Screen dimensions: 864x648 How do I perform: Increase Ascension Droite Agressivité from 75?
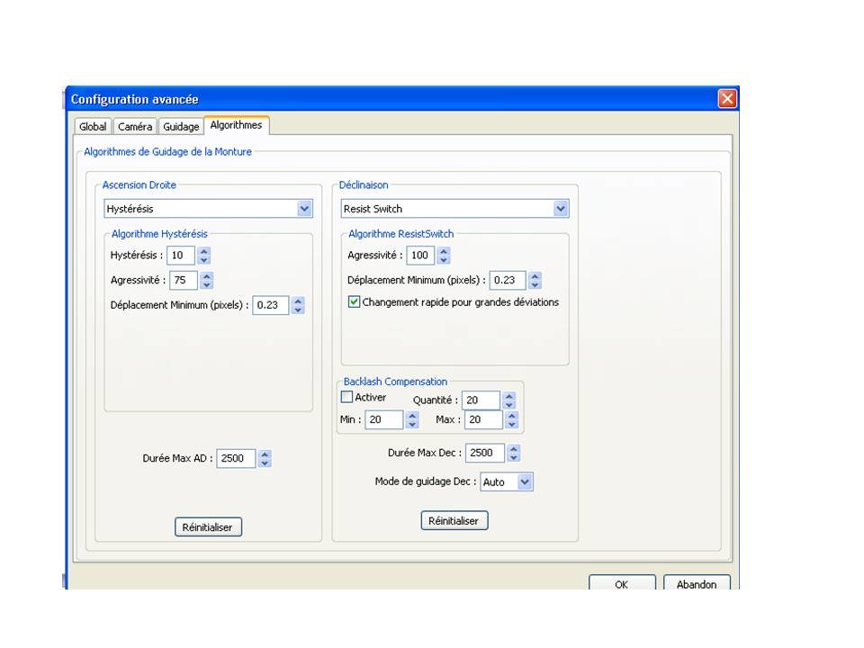207,275
